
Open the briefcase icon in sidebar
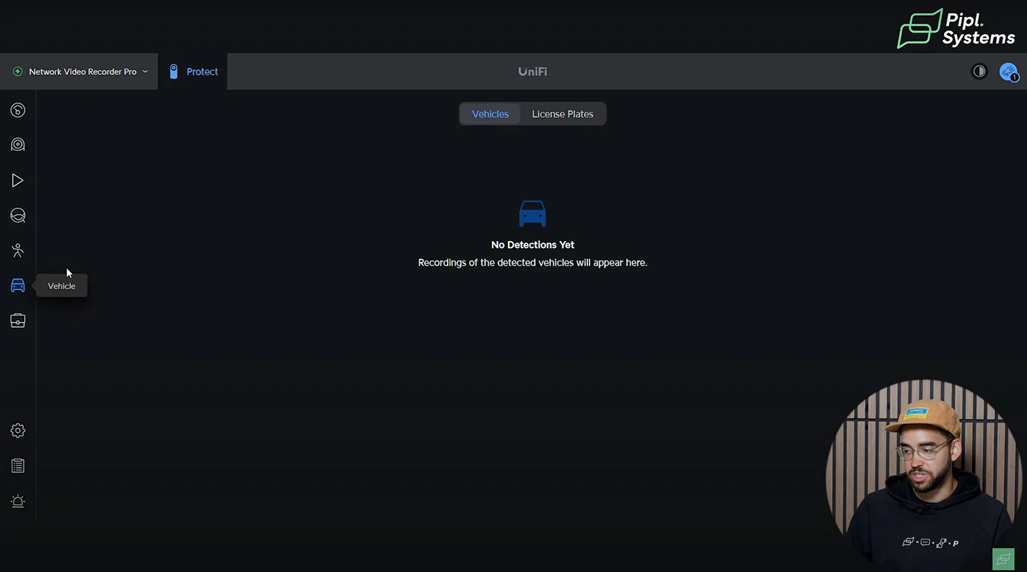18,321
